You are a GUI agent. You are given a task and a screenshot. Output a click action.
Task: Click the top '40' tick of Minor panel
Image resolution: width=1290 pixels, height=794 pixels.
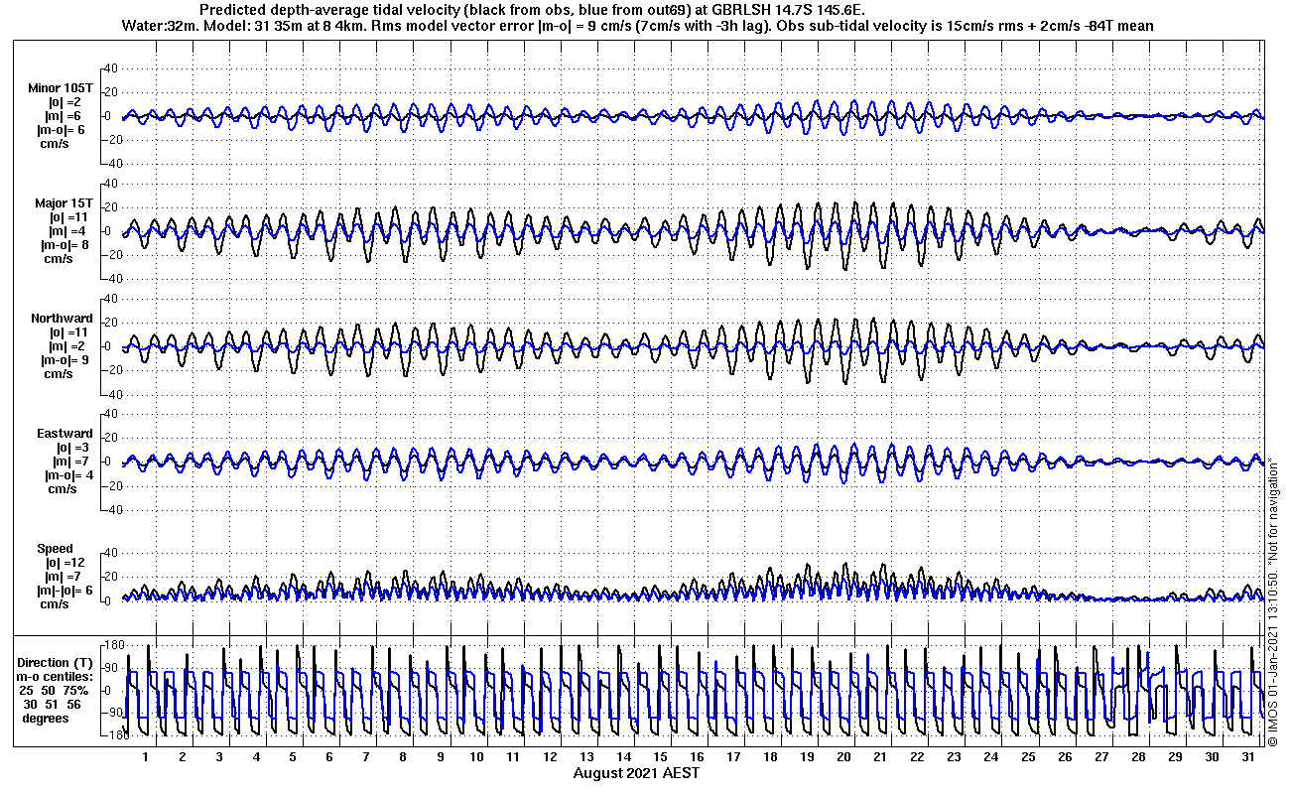[111, 68]
